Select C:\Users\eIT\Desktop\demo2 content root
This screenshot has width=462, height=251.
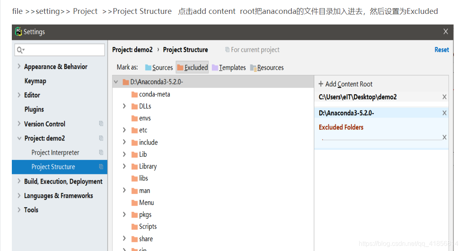(x=358, y=97)
